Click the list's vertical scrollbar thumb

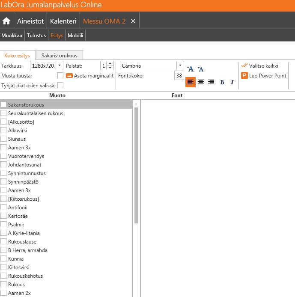pyautogui.click(x=136, y=165)
